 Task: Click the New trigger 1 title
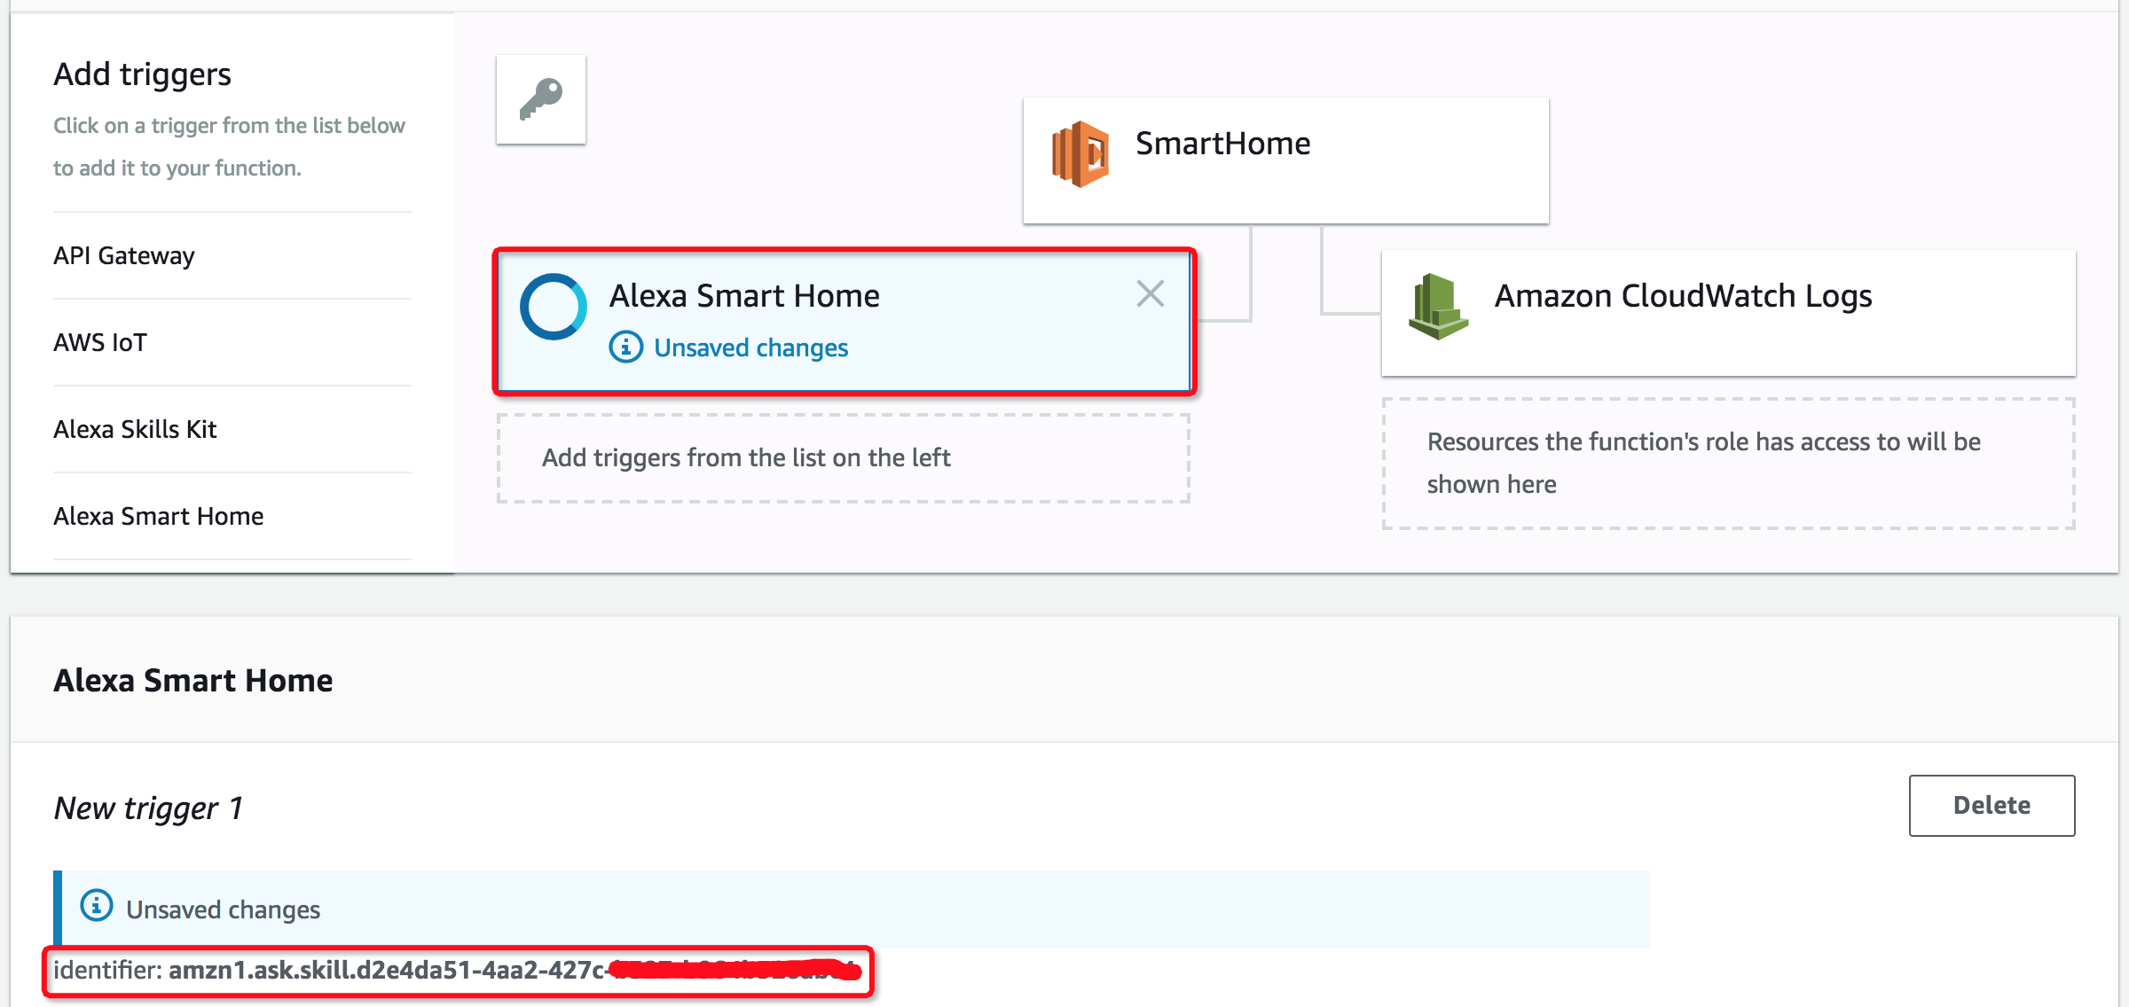coord(148,808)
